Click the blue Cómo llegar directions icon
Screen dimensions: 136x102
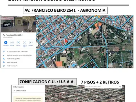coord(6,42)
